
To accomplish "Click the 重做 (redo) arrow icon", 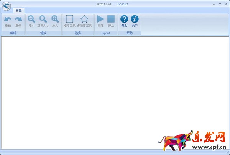I will tap(18, 20).
